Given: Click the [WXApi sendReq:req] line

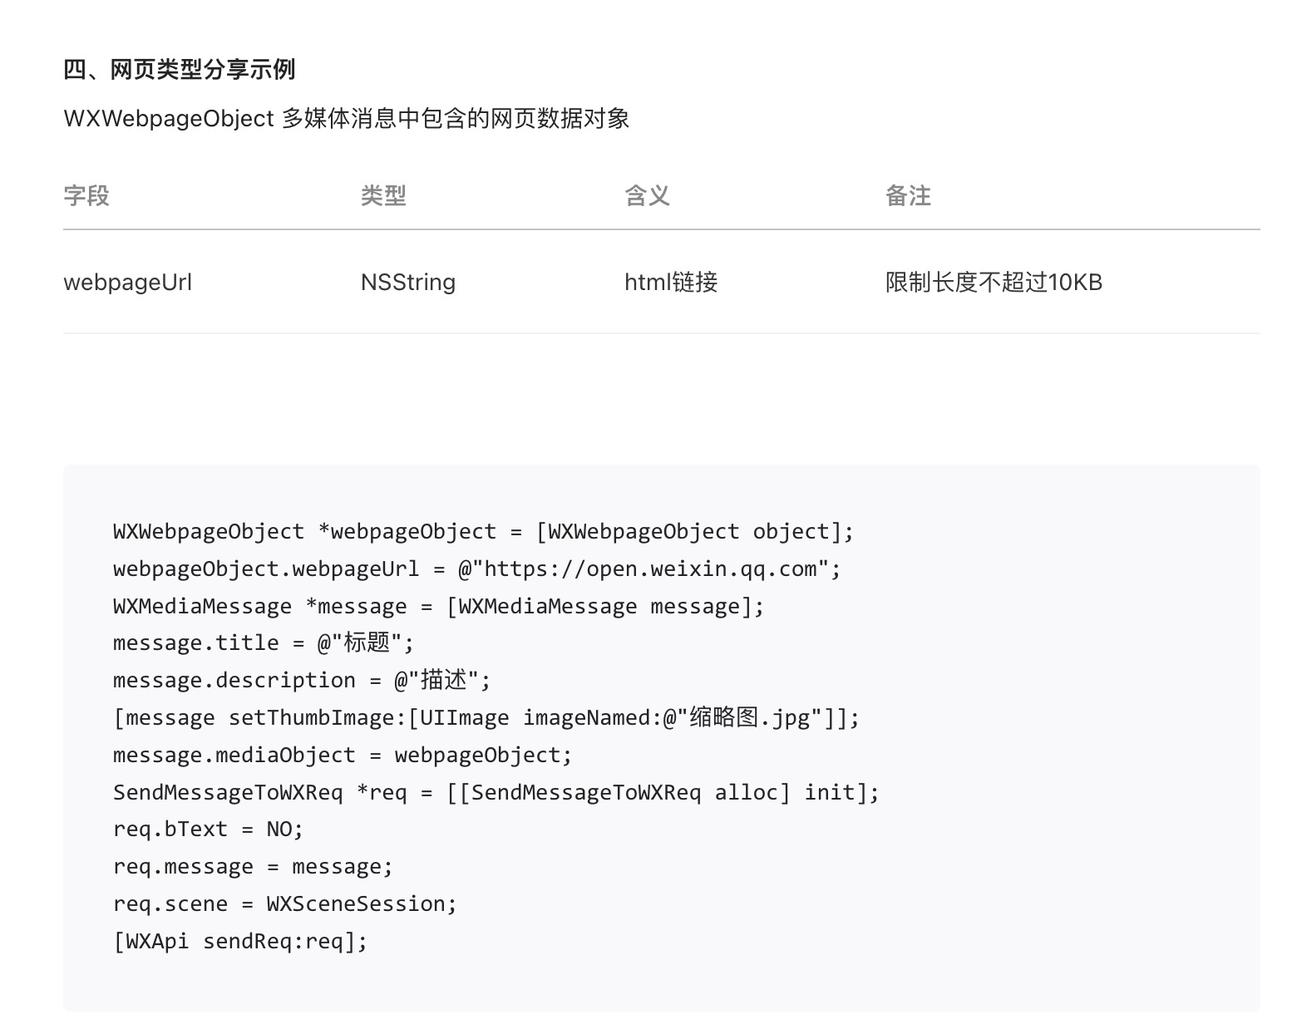Looking at the screenshot, I should pos(240,941).
